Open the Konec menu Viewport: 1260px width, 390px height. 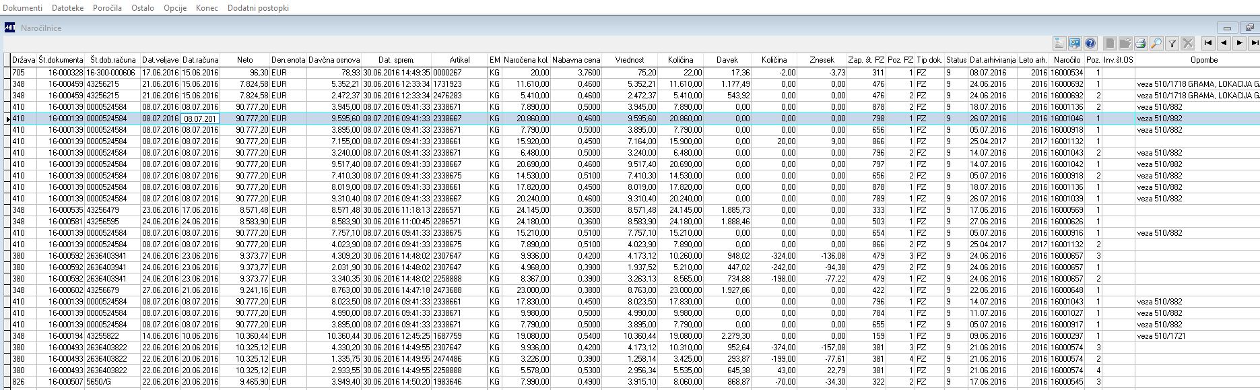[x=207, y=8]
